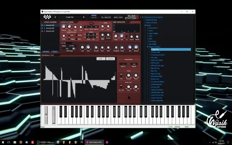
Task: Click the Filter Reso knob
Action: [x=88, y=47]
